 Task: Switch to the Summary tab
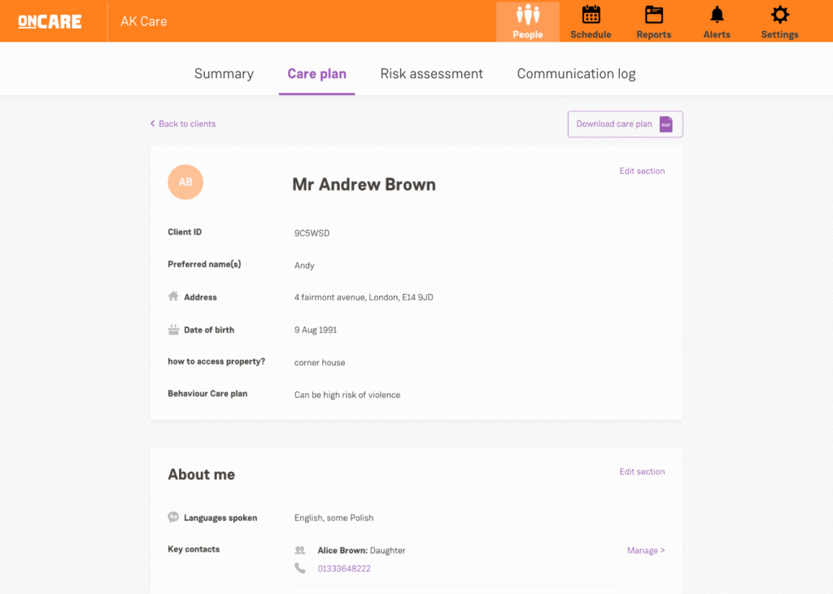click(224, 74)
